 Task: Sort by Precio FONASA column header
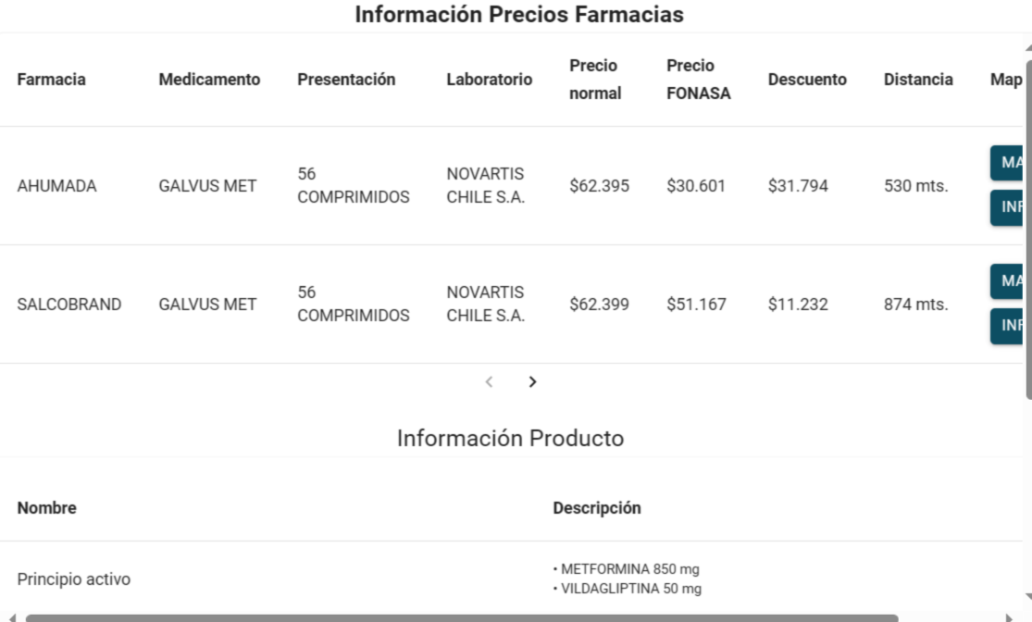698,79
